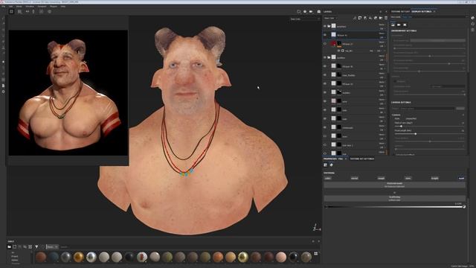
Task: Click the add folder icon in Layers toolbar
Action: [x=381, y=18]
